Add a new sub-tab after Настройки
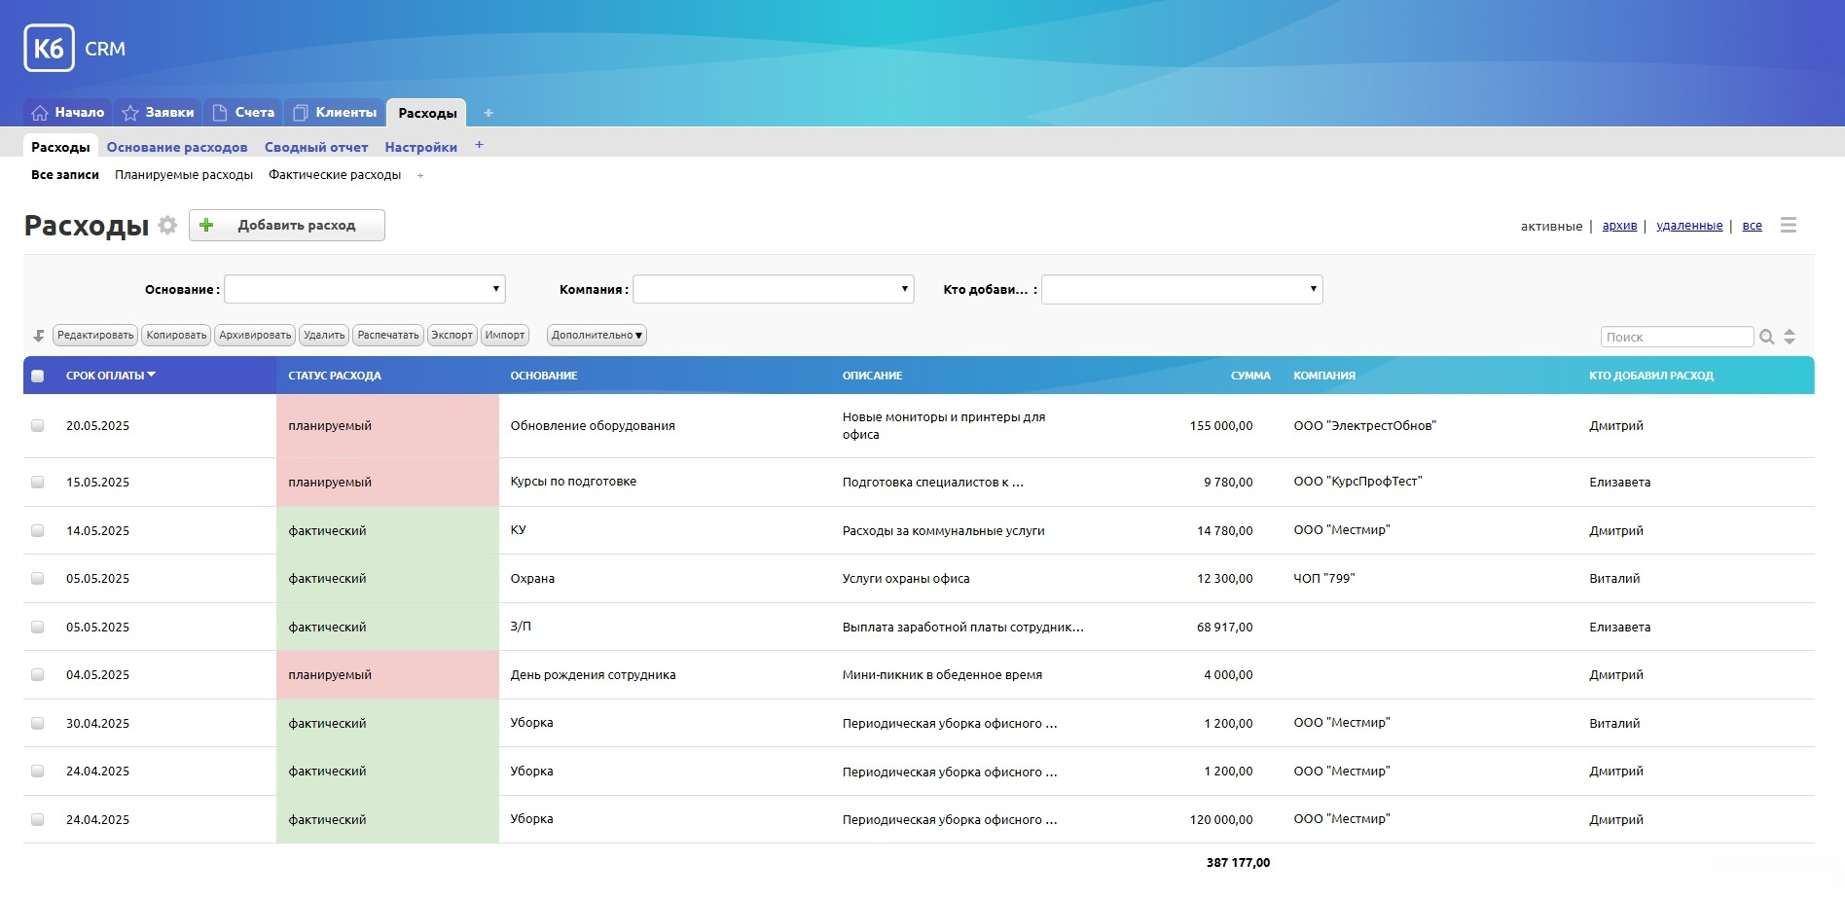The height and width of the screenshot is (898, 1845). pos(479,146)
